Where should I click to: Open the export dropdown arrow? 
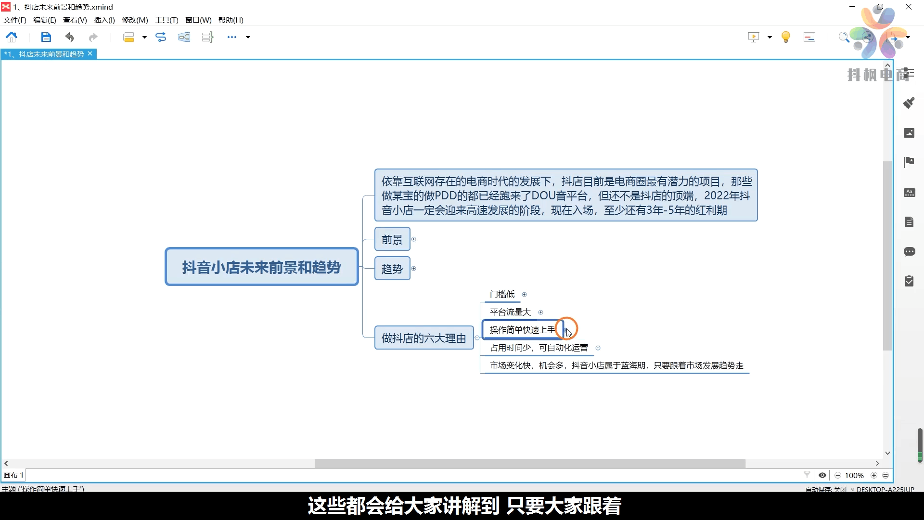(x=908, y=37)
